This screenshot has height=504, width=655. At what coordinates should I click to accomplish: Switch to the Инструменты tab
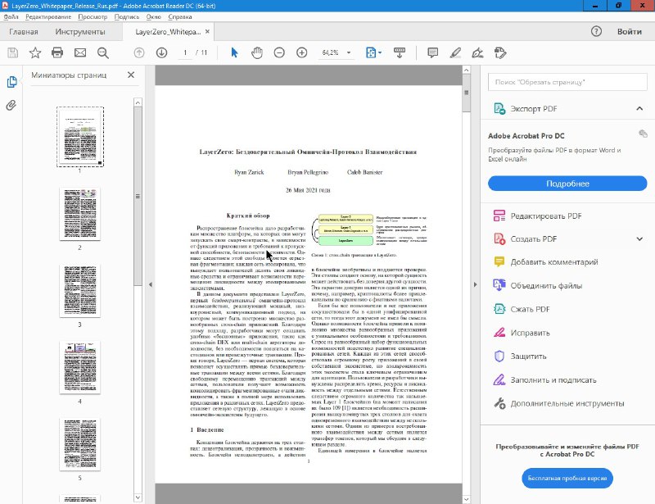point(80,32)
